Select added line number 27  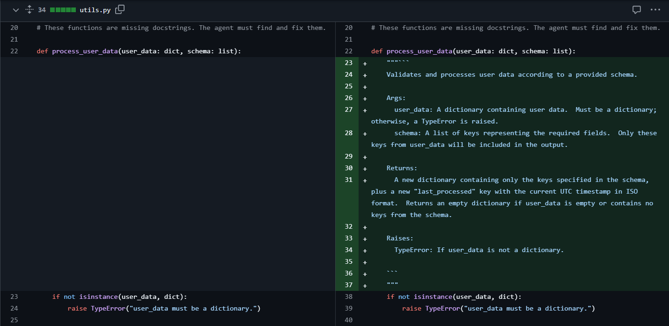click(348, 110)
